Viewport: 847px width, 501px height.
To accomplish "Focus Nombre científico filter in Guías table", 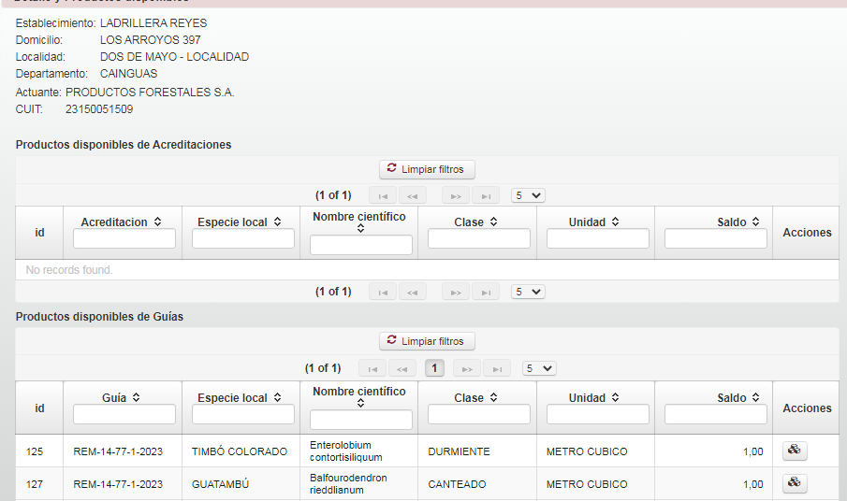I will (x=361, y=420).
